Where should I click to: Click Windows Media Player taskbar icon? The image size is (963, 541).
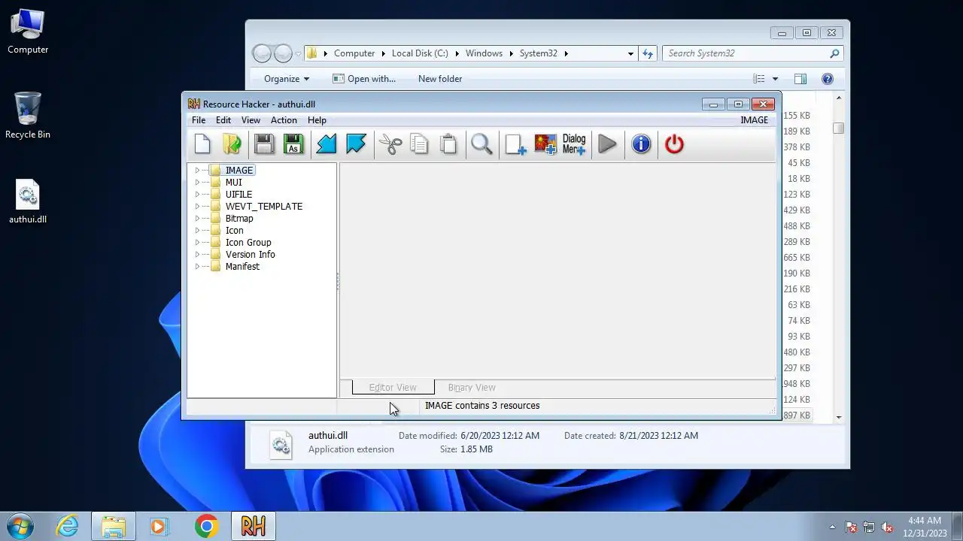[159, 526]
